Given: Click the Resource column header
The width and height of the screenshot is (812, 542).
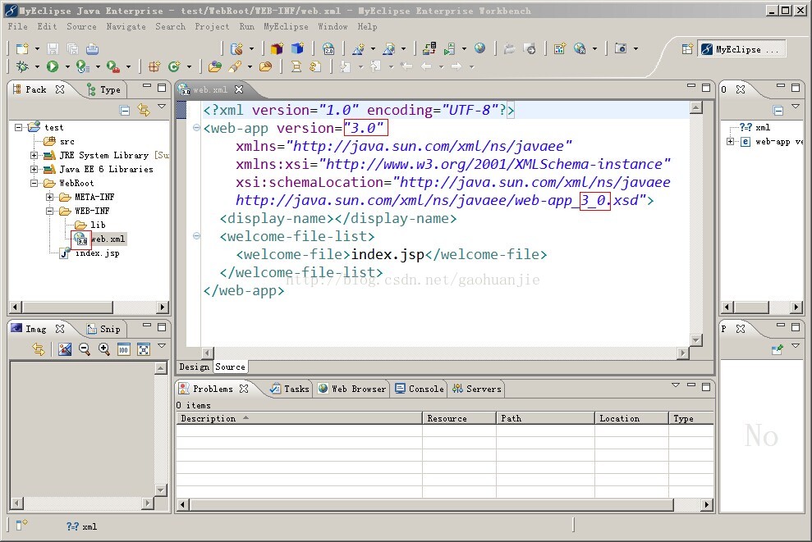Looking at the screenshot, I should [459, 418].
